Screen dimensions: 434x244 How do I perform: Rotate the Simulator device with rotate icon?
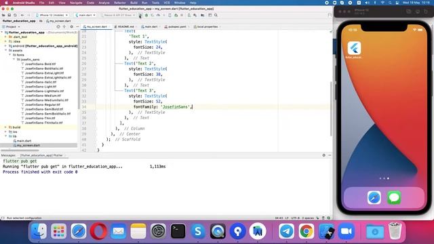[x=426, y=12]
